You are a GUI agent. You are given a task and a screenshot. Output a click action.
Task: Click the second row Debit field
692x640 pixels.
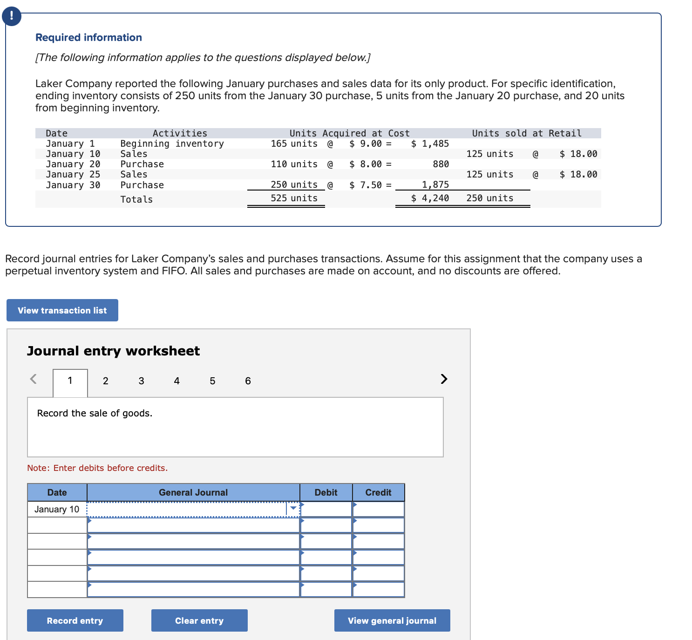326,525
